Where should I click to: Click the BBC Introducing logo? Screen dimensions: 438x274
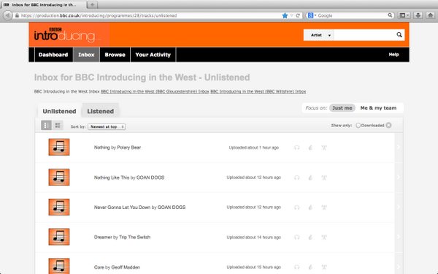tap(67, 34)
